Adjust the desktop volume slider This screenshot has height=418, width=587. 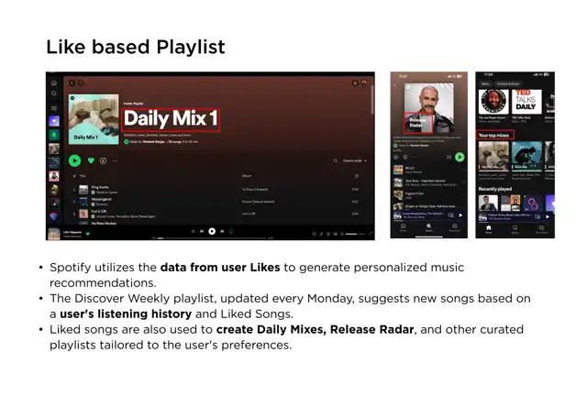[x=355, y=234]
